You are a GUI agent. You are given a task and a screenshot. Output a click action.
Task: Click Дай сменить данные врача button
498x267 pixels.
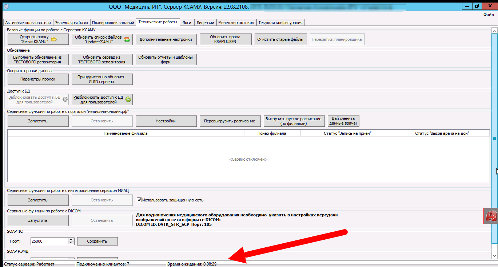[343, 121]
